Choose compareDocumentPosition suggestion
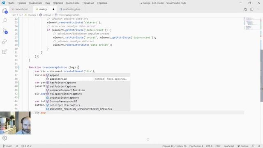Image resolution: width=263 pixels, height=148 pixels. tap(88, 90)
